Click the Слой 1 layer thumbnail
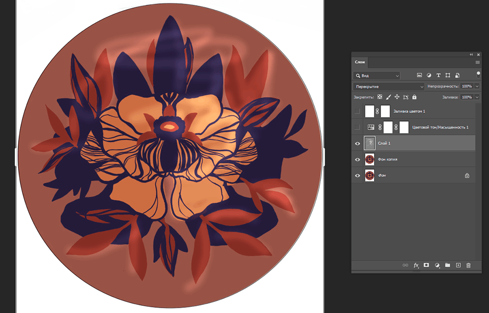The image size is (489, 313). pyautogui.click(x=370, y=143)
